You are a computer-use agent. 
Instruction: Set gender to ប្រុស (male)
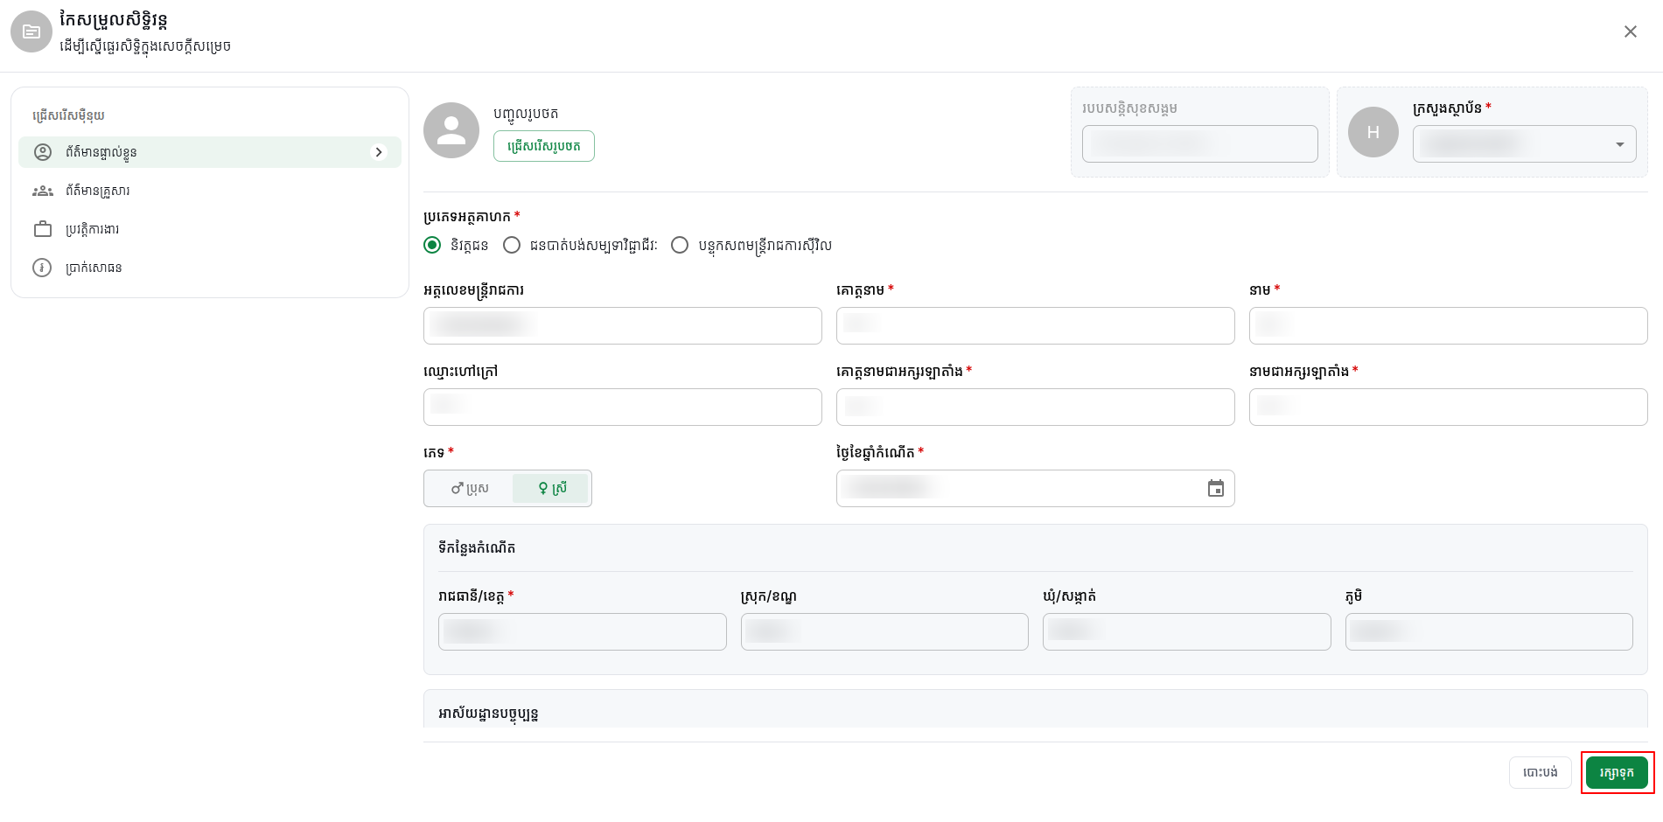click(470, 488)
